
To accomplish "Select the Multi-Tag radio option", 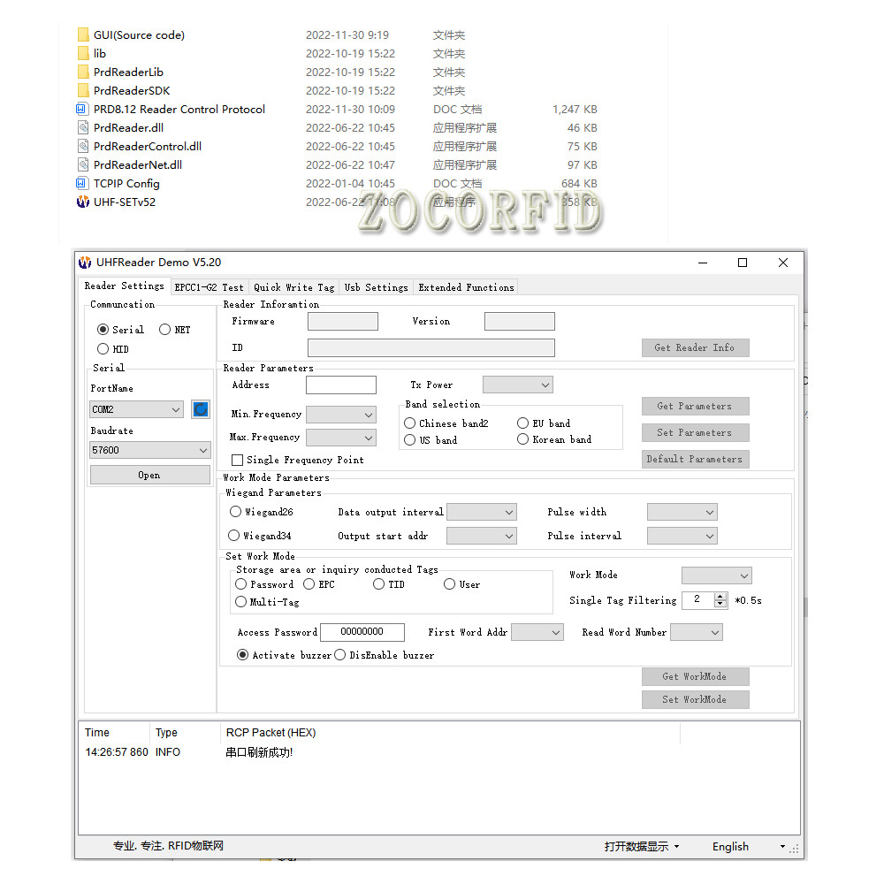I will [x=240, y=601].
